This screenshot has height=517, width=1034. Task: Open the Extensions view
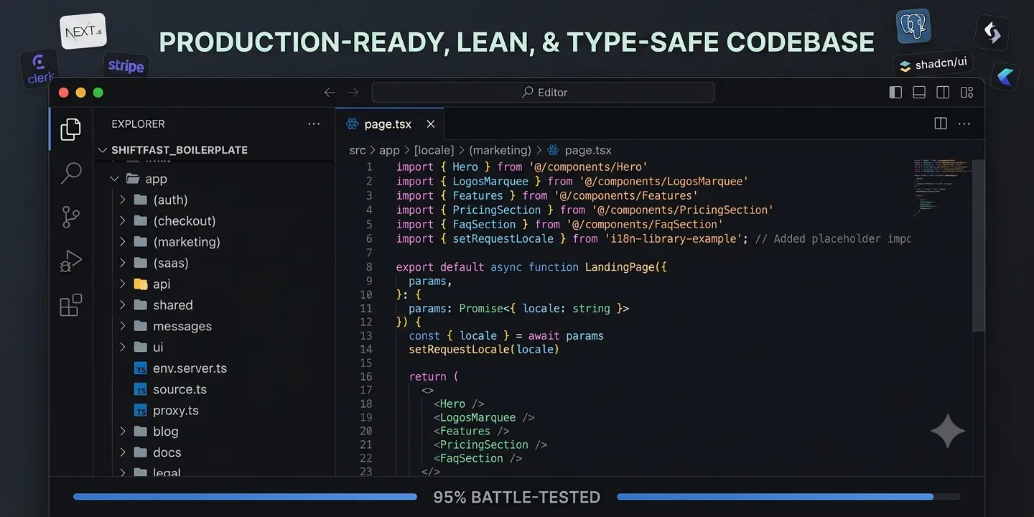70,305
